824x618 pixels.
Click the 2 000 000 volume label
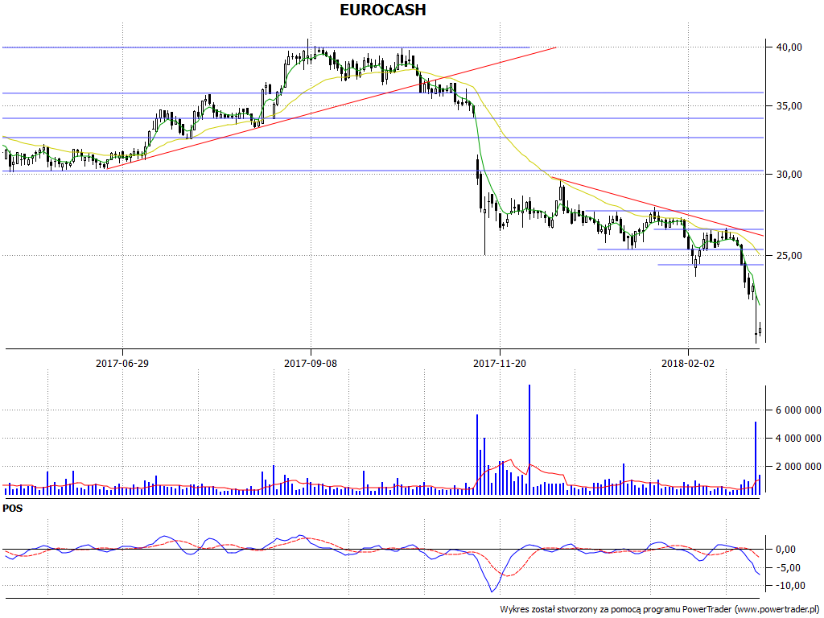click(798, 467)
